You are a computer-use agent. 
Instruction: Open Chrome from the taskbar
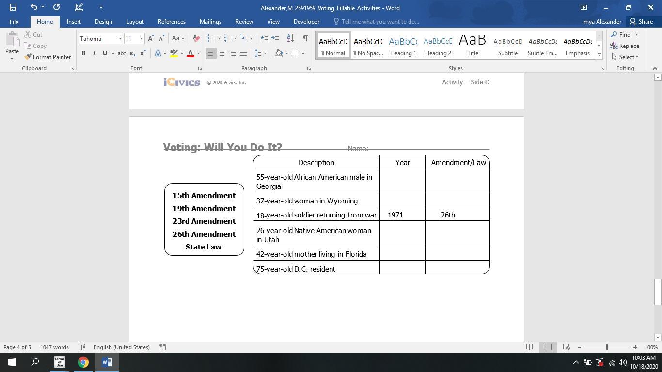(x=83, y=362)
